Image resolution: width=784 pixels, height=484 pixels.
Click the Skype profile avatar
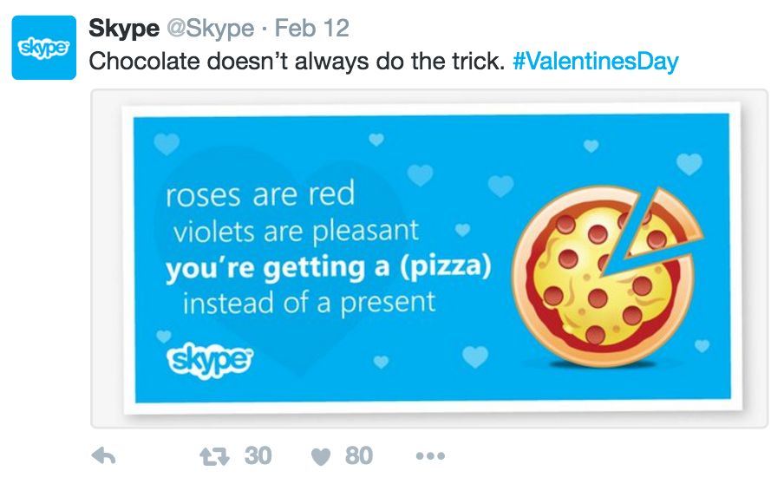pos(44,47)
